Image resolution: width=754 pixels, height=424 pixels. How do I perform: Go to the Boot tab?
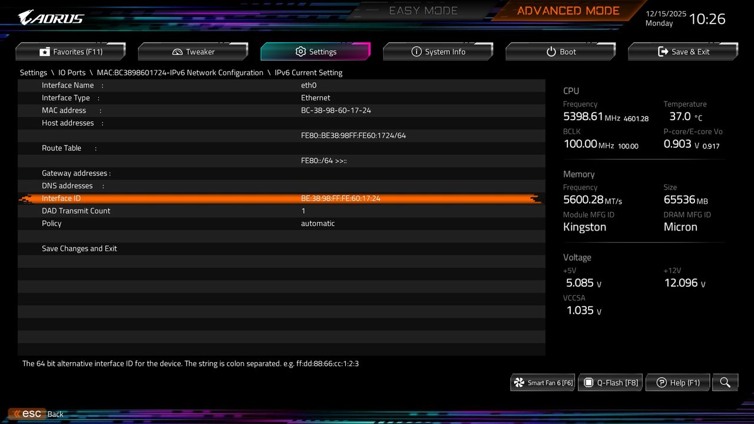point(561,52)
